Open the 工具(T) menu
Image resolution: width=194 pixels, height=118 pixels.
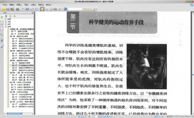tap(26, 5)
